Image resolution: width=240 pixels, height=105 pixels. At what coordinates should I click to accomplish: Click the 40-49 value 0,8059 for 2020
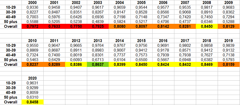[32, 93]
